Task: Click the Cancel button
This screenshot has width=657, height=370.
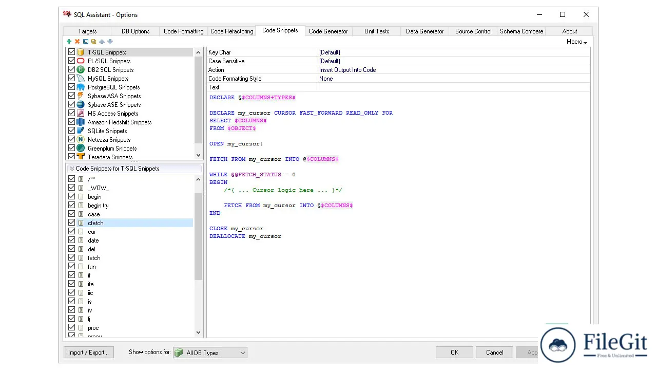Action: (495, 353)
